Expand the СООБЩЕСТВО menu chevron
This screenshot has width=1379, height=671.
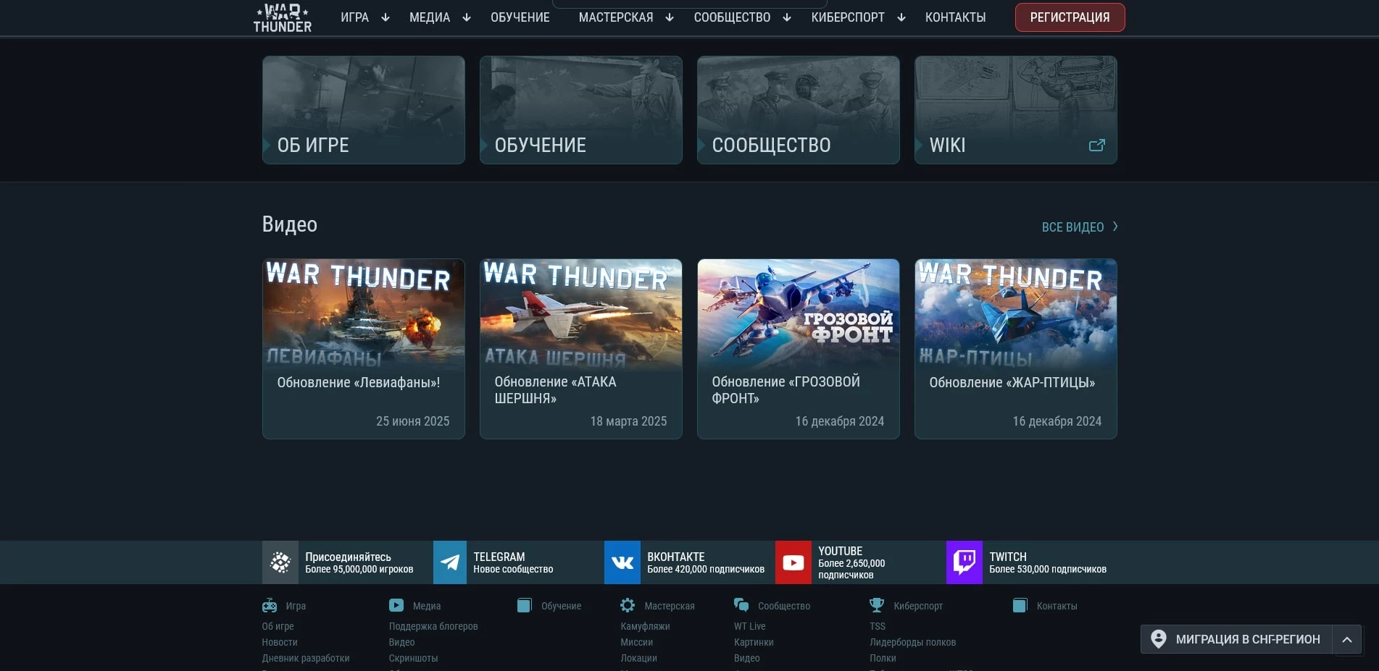(786, 17)
